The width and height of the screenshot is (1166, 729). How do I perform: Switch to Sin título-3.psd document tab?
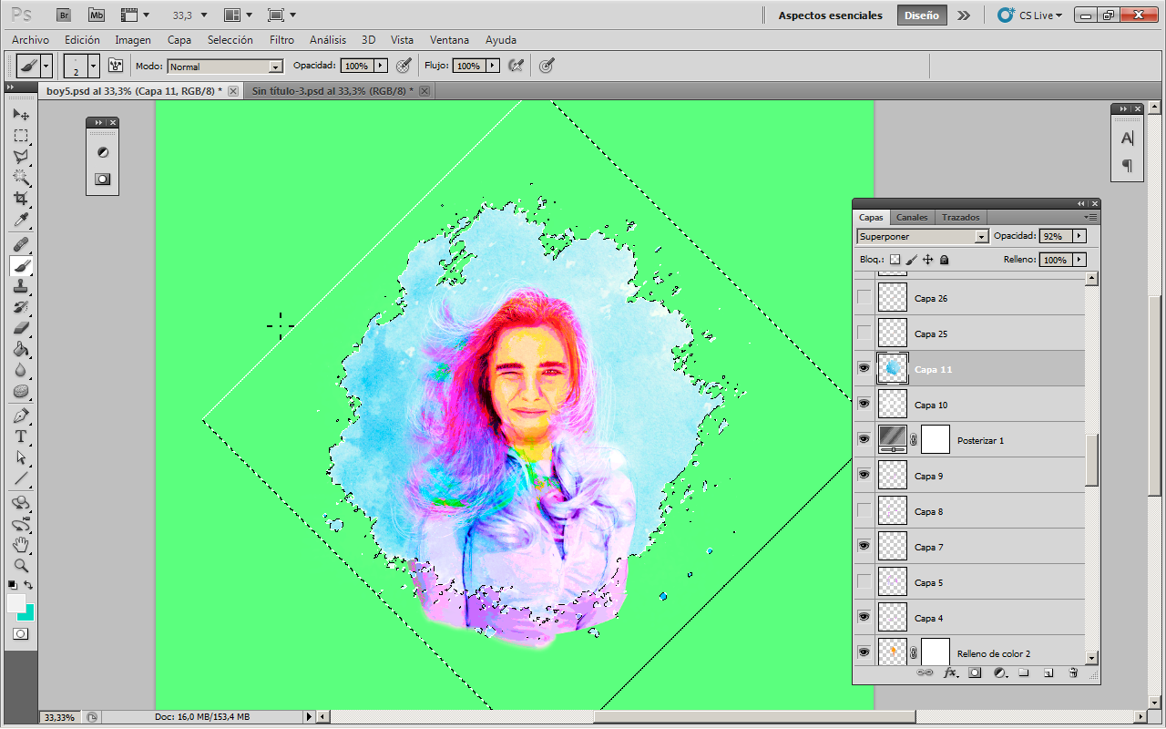pyautogui.click(x=333, y=91)
